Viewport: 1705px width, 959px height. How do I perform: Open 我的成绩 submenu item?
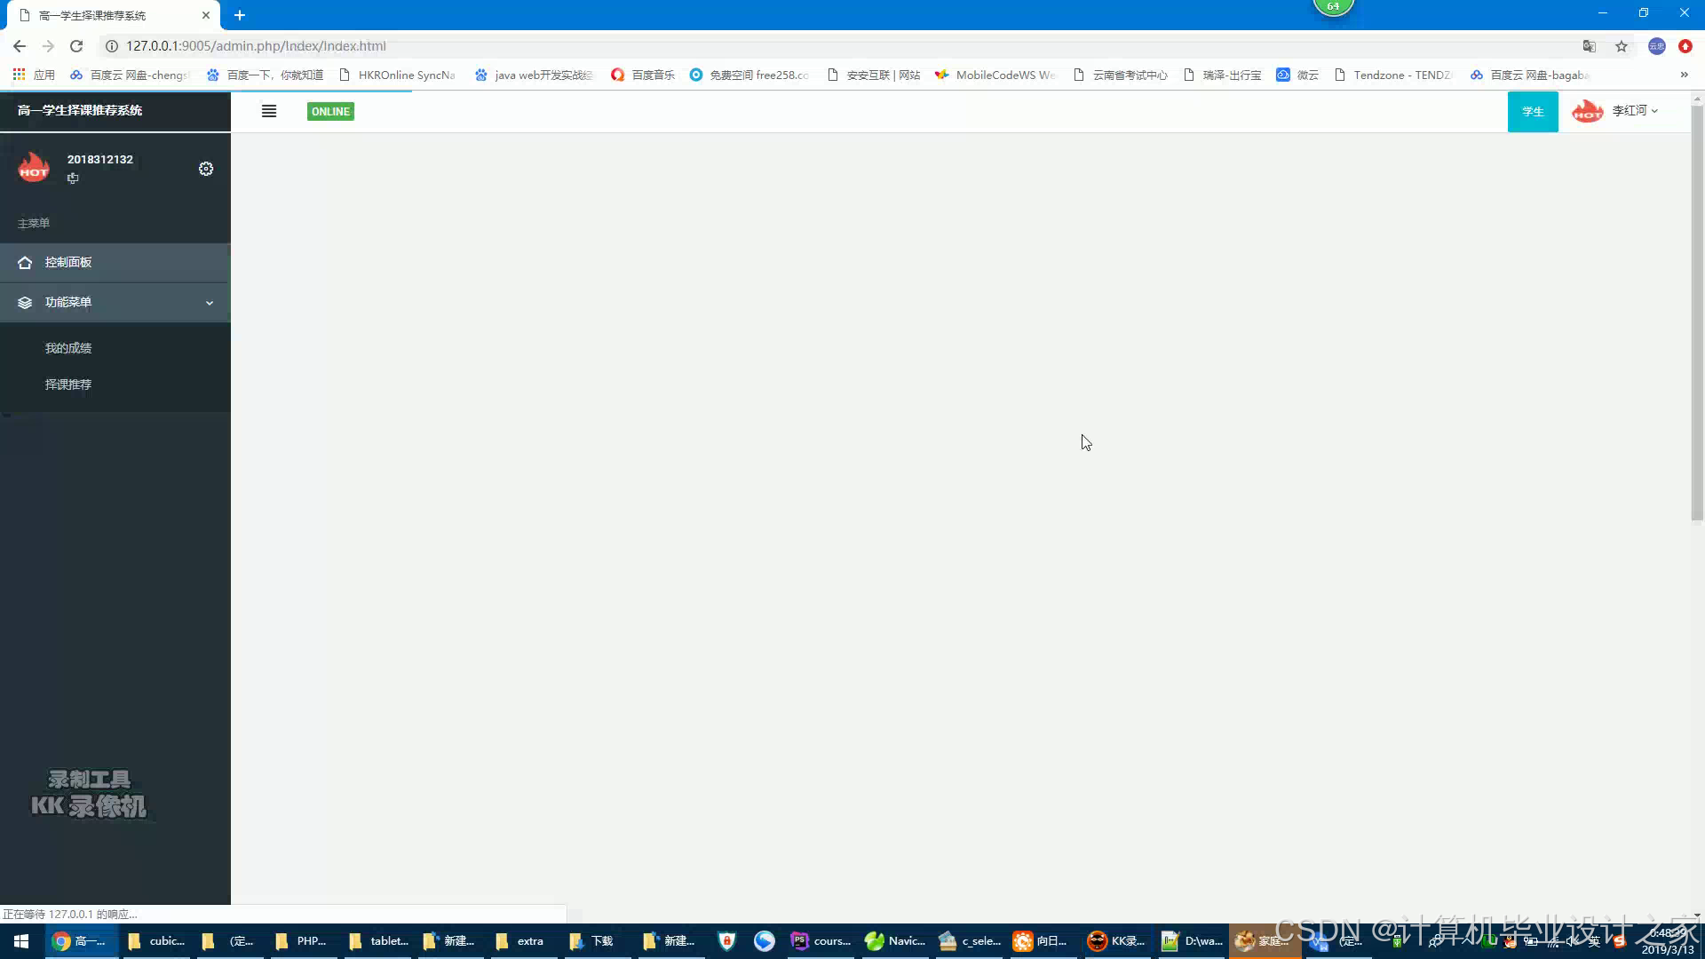click(x=68, y=348)
